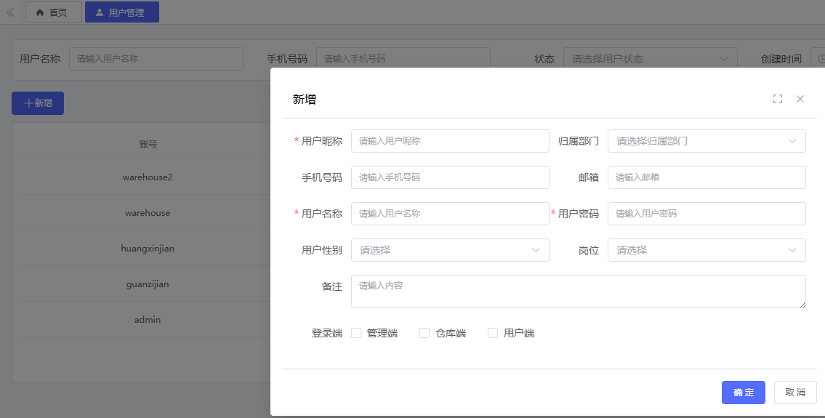Click the 新增 add button
Screen dimensions: 825x418
point(38,103)
